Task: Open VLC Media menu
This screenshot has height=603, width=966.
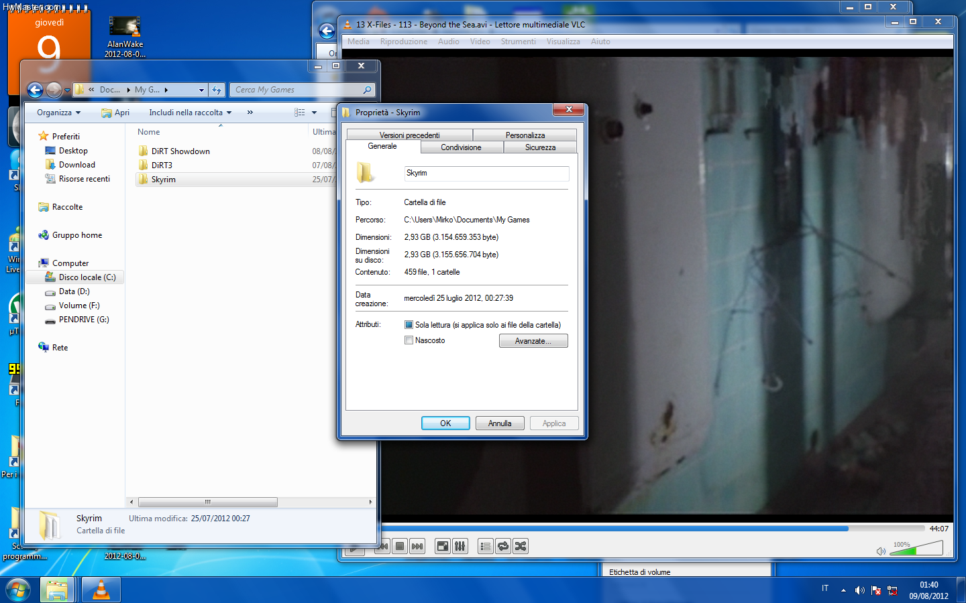Action: (x=358, y=42)
